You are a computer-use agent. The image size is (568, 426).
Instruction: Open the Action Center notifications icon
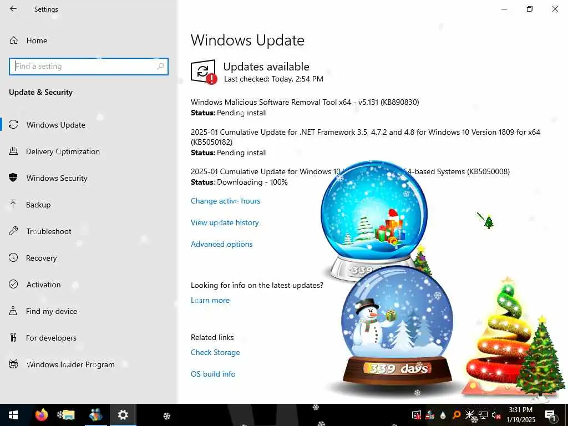pyautogui.click(x=550, y=415)
